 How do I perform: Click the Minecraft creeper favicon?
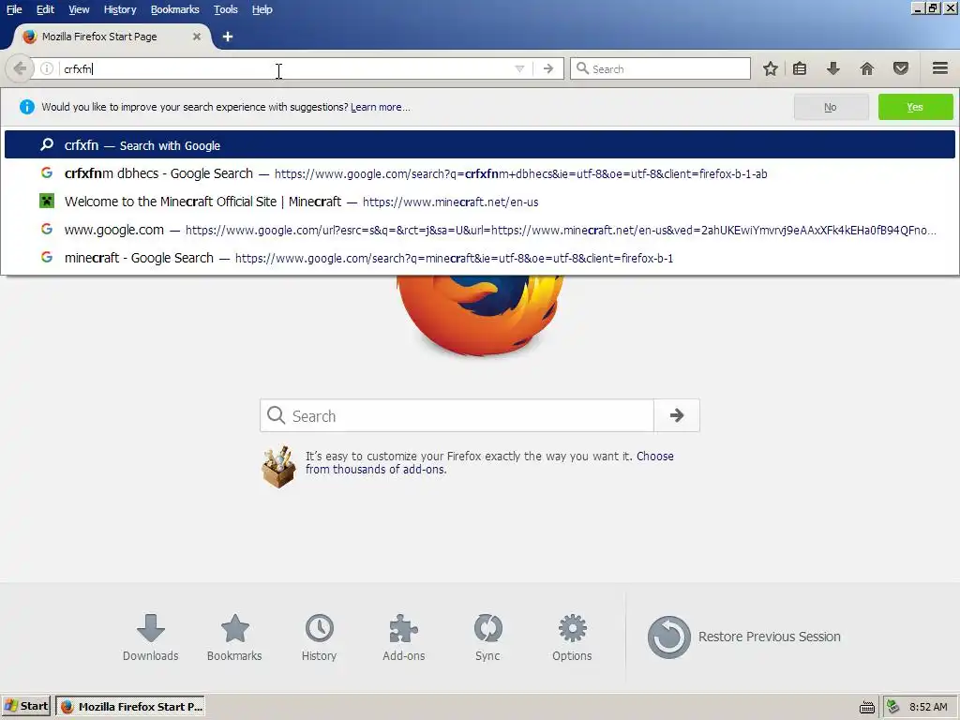(47, 201)
